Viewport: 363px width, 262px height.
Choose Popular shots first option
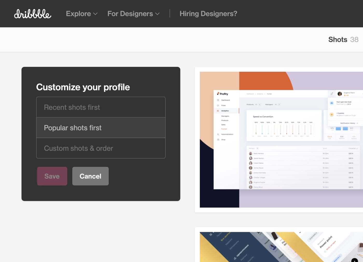(101, 128)
